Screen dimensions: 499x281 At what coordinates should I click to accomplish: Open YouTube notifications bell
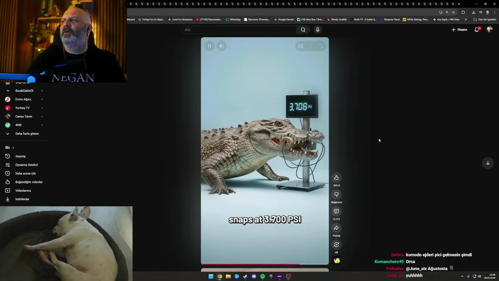point(477,30)
